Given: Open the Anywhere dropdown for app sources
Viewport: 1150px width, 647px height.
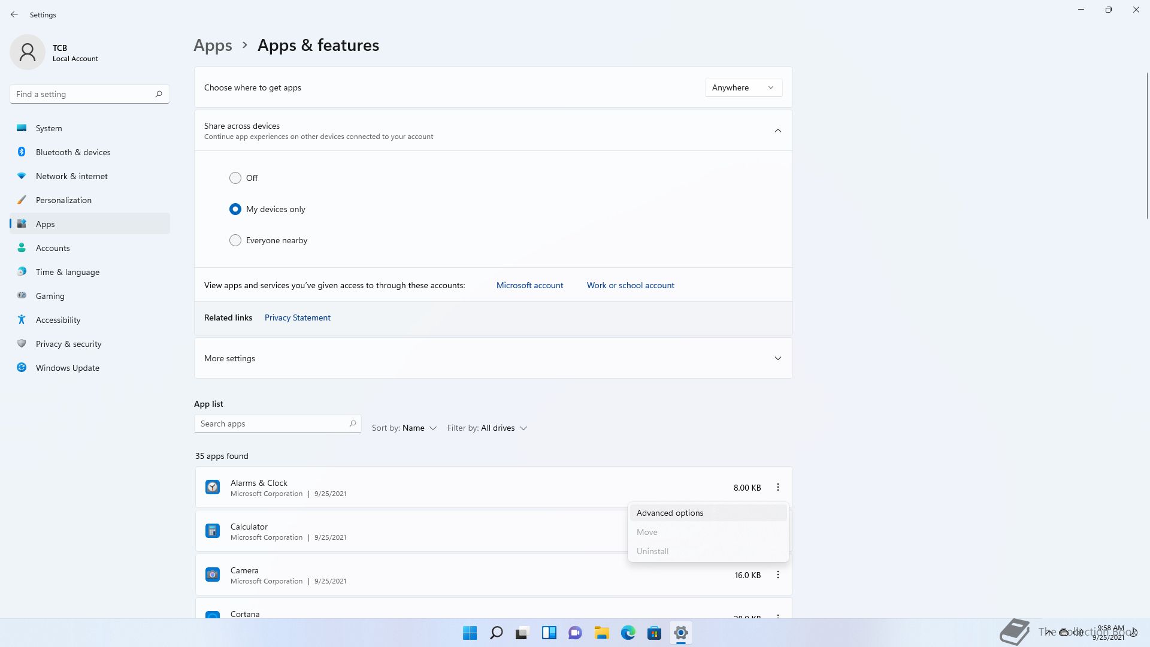Looking at the screenshot, I should [x=743, y=87].
